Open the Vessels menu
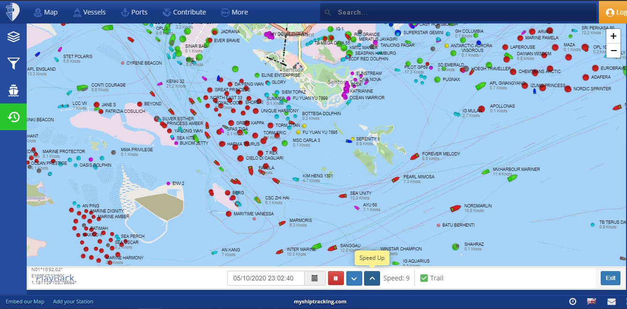This screenshot has width=627, height=309. (90, 12)
